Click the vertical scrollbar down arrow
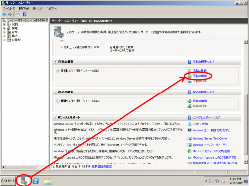249x186 pixels. pyautogui.click(x=246, y=162)
